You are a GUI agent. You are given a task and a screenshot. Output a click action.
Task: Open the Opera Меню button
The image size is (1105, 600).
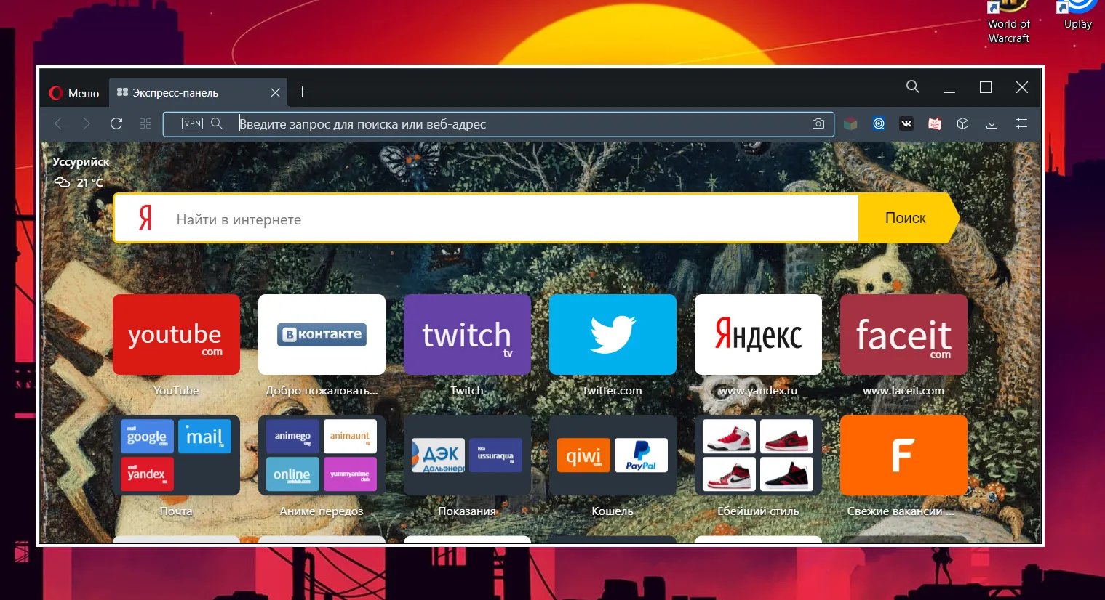pyautogui.click(x=74, y=93)
